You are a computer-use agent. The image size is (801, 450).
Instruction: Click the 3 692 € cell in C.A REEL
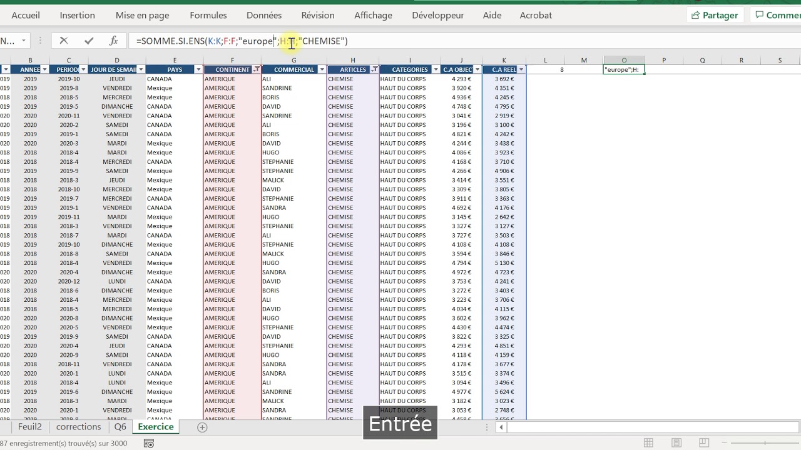504,79
